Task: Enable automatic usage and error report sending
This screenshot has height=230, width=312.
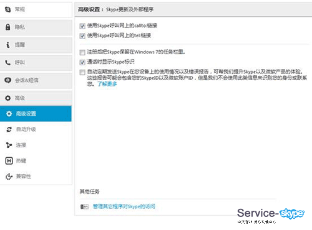Action: 82,72
